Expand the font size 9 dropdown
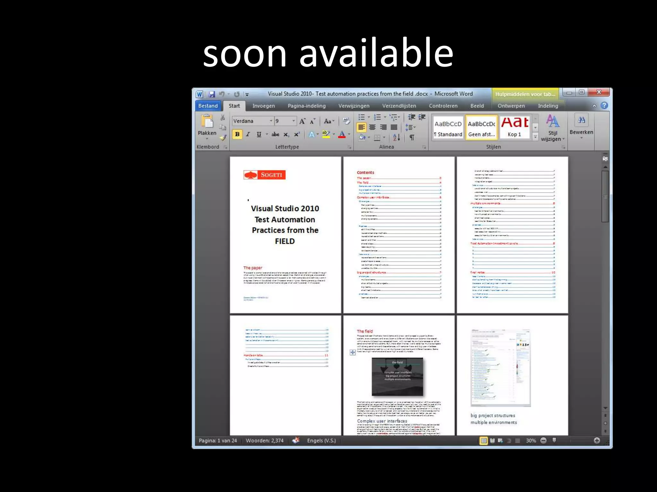The height and width of the screenshot is (492, 657). coord(294,121)
